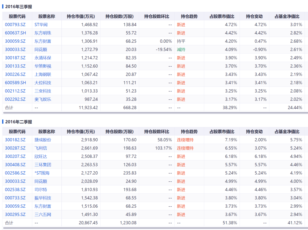This screenshot has width=308, height=230.
Task: Click 持仓趋势 header in 2016年二季报 table
Action: [x=189, y=132]
